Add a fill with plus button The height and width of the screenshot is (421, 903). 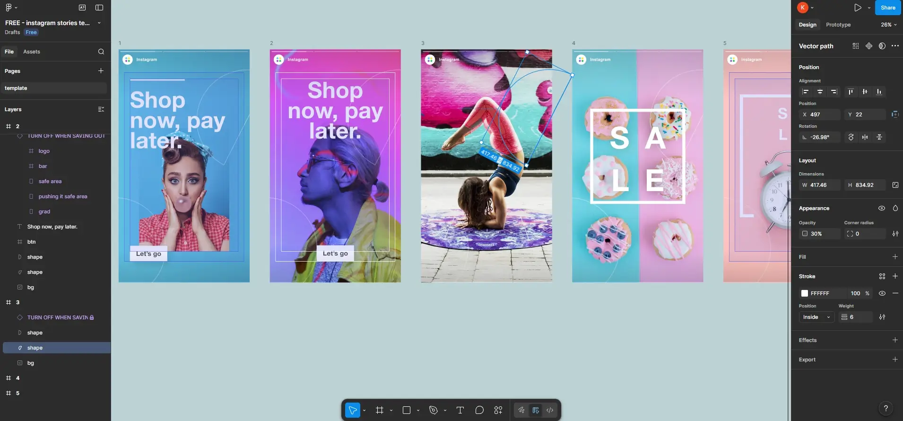(895, 257)
